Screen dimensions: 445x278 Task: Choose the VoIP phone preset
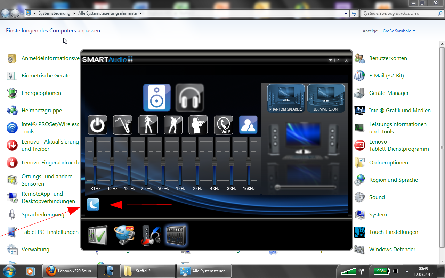click(224, 125)
